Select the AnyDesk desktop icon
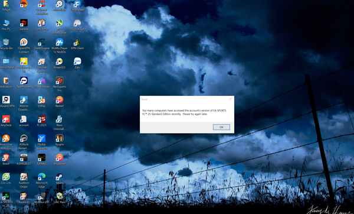Viewport: 354px width, 214px height. click(6, 121)
